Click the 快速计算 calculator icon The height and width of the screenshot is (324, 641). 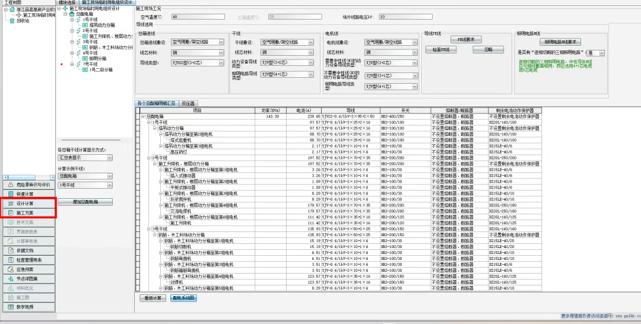tap(10, 194)
